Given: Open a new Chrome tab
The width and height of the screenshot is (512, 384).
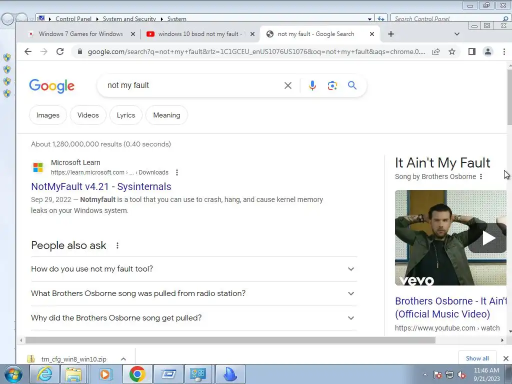Looking at the screenshot, I should [x=391, y=34].
